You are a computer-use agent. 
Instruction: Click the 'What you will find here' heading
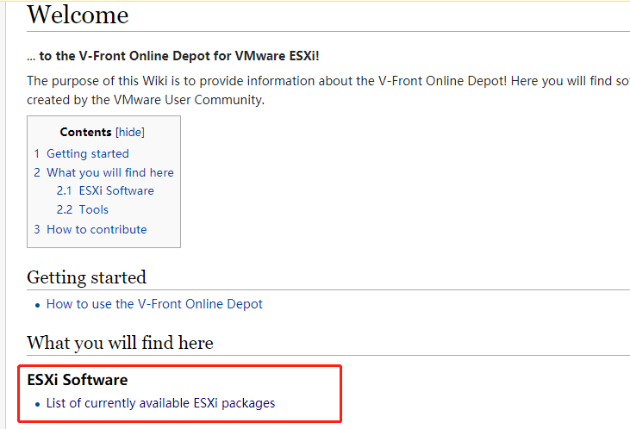120,343
